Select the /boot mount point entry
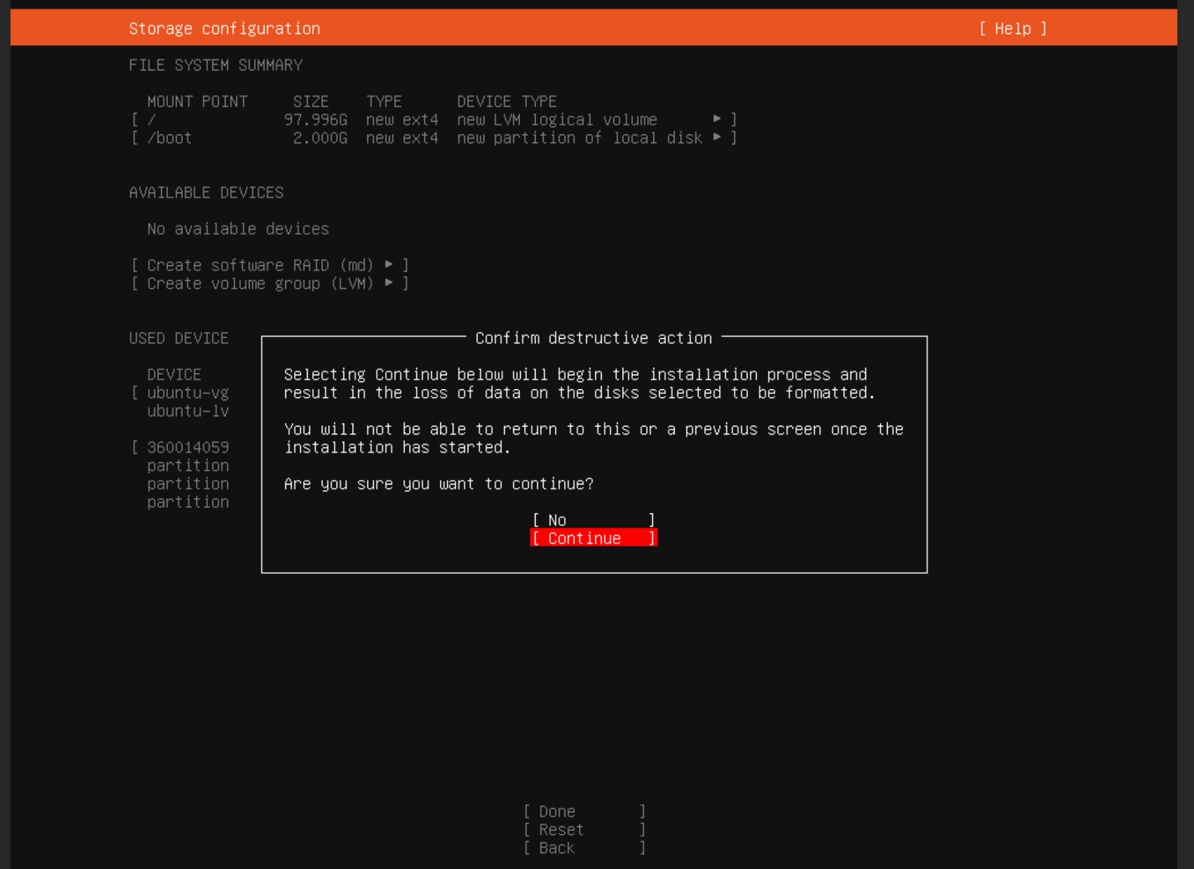The width and height of the screenshot is (1194, 869). pyautogui.click(x=169, y=138)
